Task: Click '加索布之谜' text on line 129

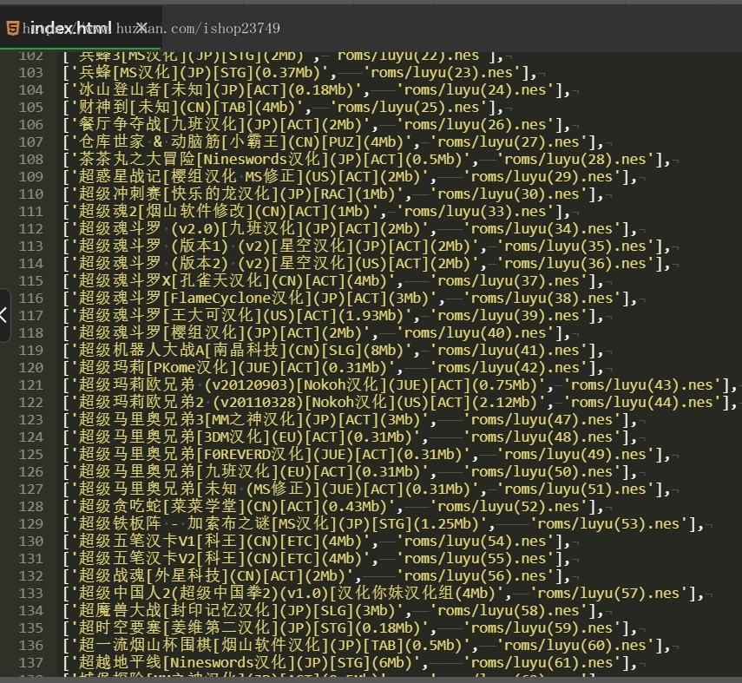Action: pyautogui.click(x=229, y=524)
